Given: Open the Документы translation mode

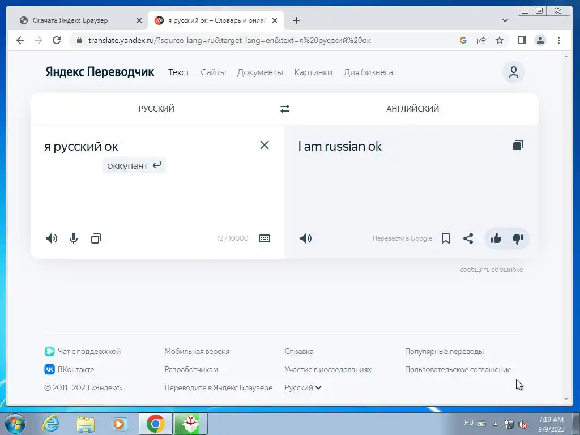Looking at the screenshot, I should click(x=260, y=72).
